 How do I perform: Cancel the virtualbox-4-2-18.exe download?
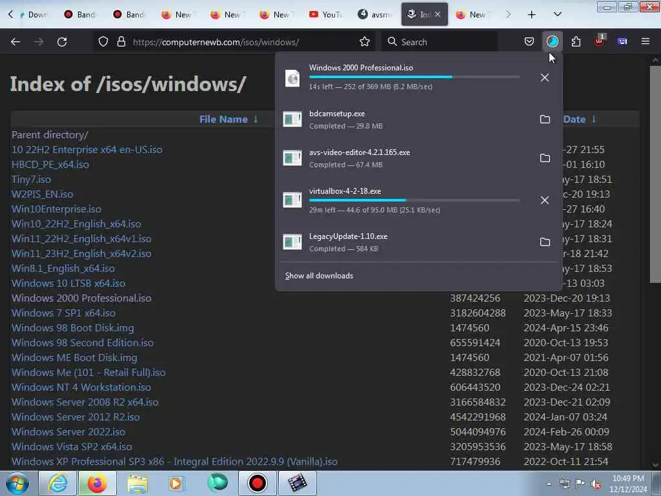(545, 200)
